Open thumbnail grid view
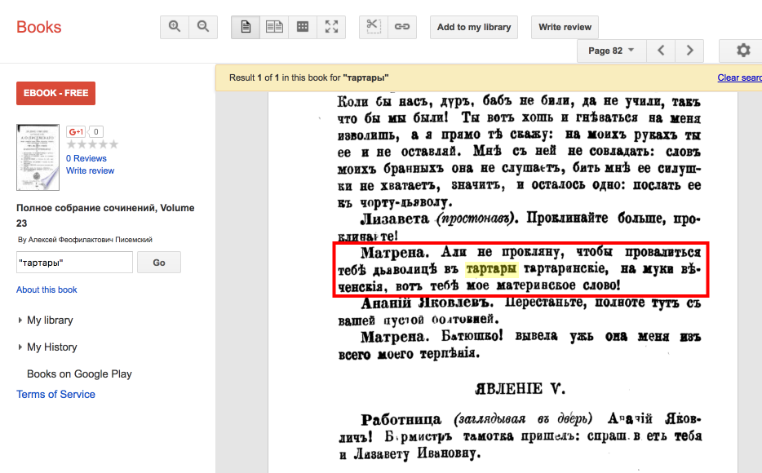 (x=303, y=27)
